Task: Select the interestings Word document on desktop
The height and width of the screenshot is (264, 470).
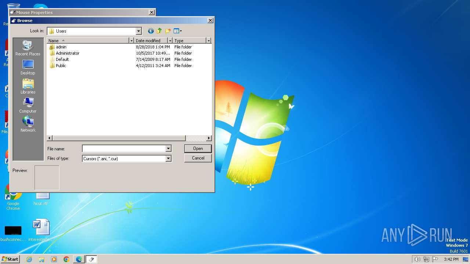Action: coord(41,230)
